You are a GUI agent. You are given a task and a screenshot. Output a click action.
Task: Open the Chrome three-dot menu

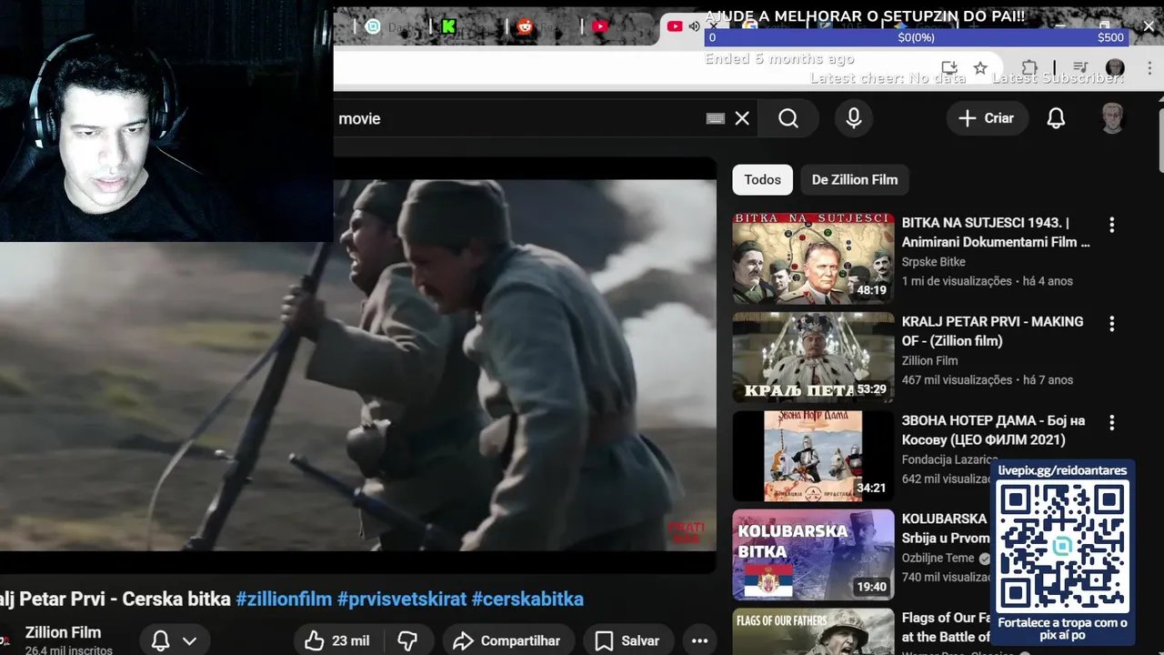coord(1148,68)
